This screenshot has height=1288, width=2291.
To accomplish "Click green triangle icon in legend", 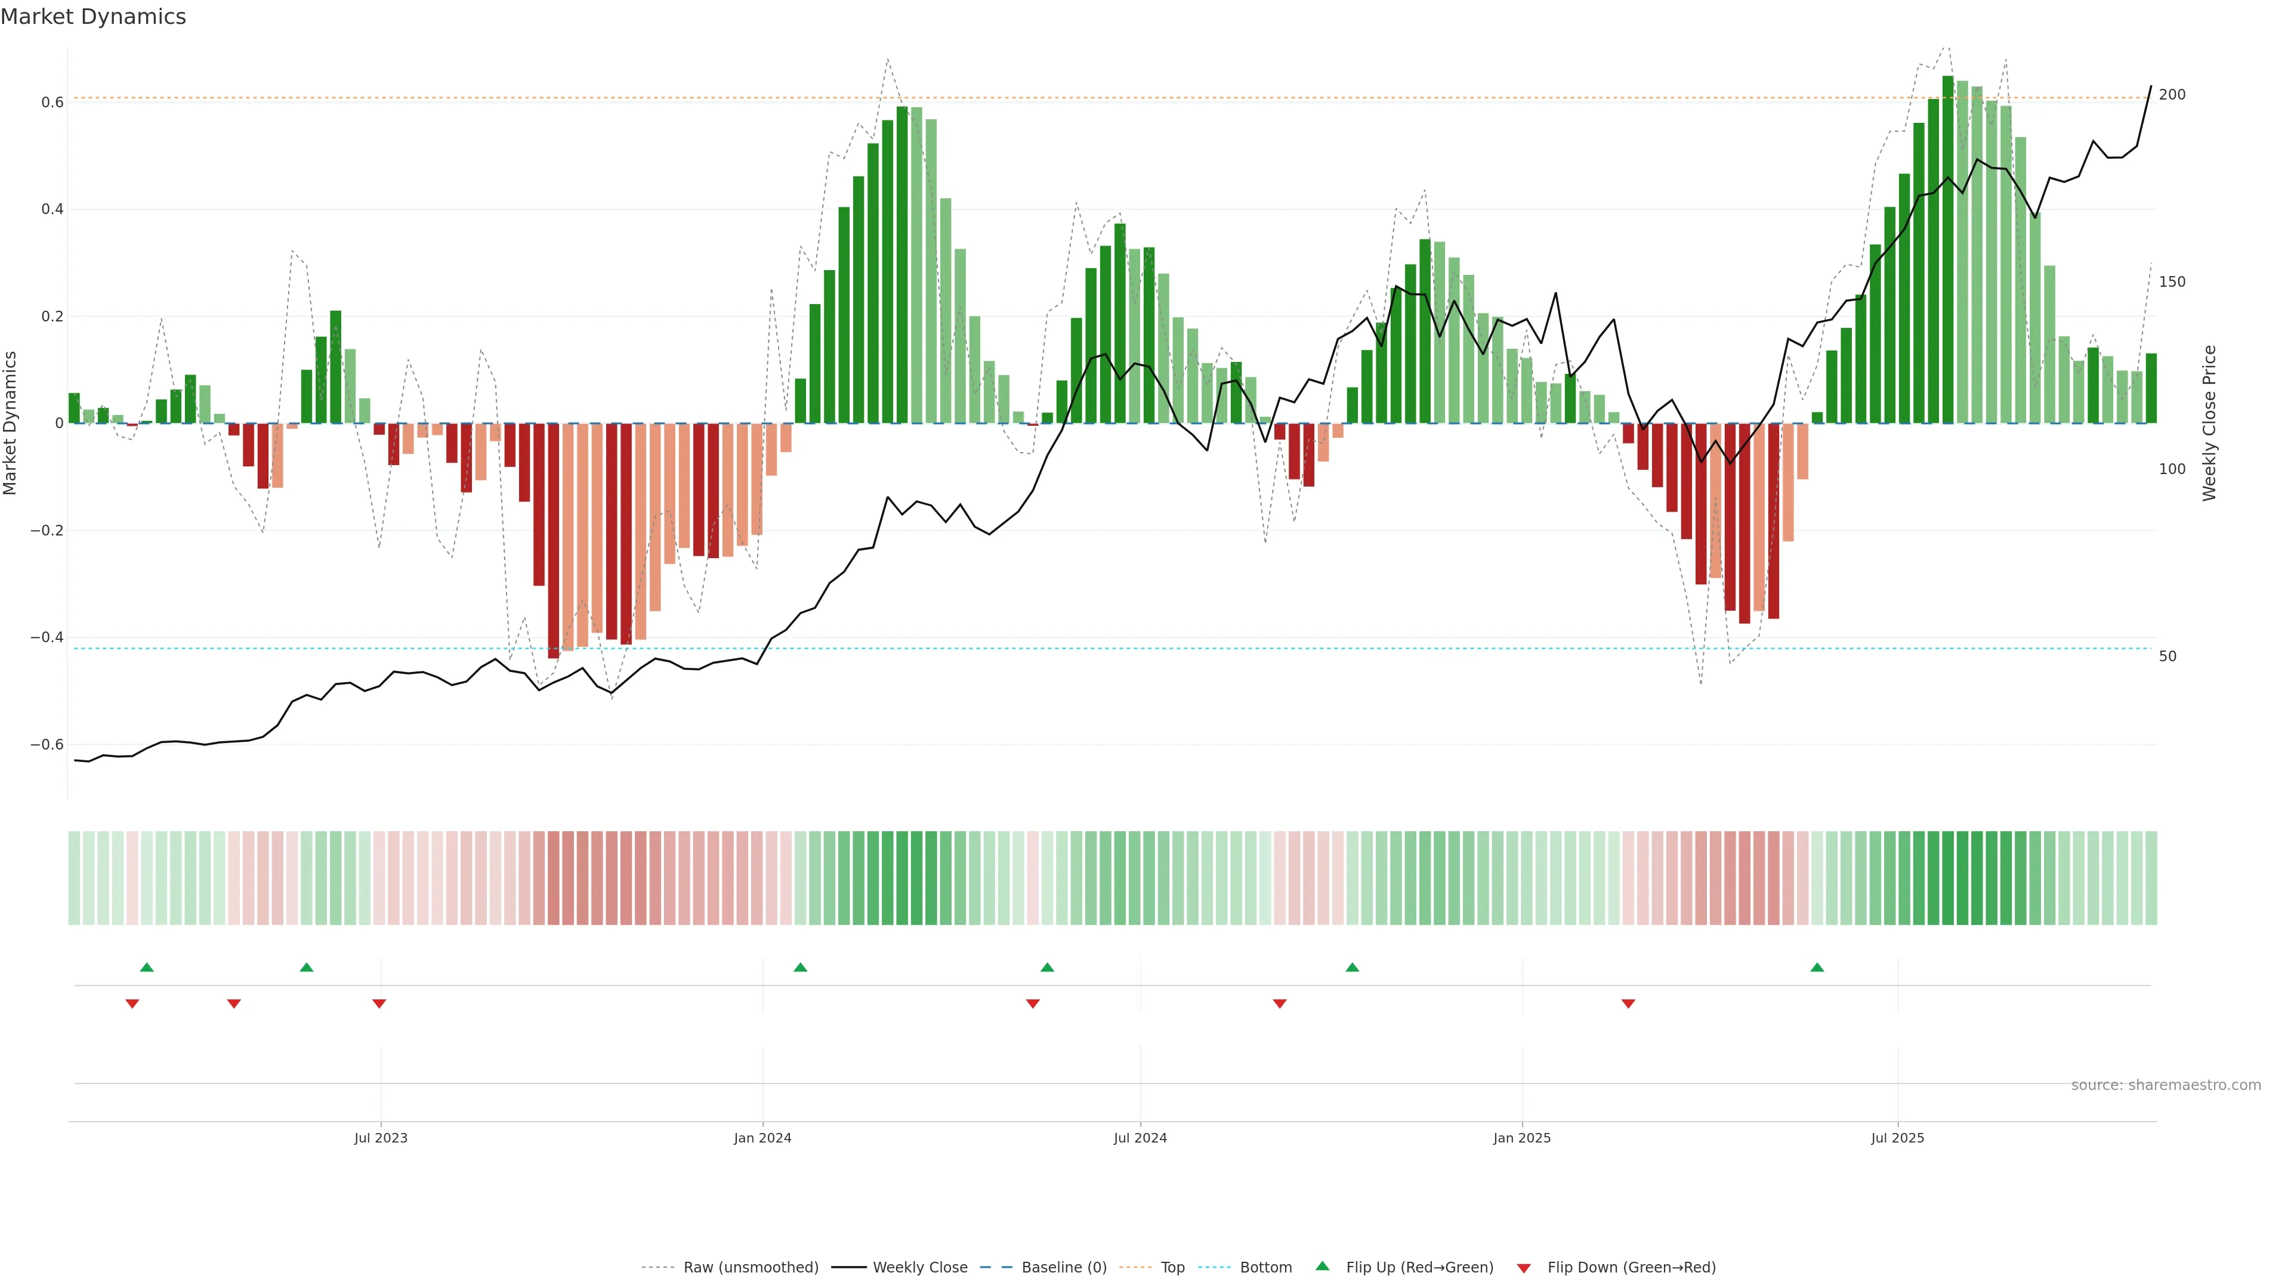I will tap(1323, 1266).
